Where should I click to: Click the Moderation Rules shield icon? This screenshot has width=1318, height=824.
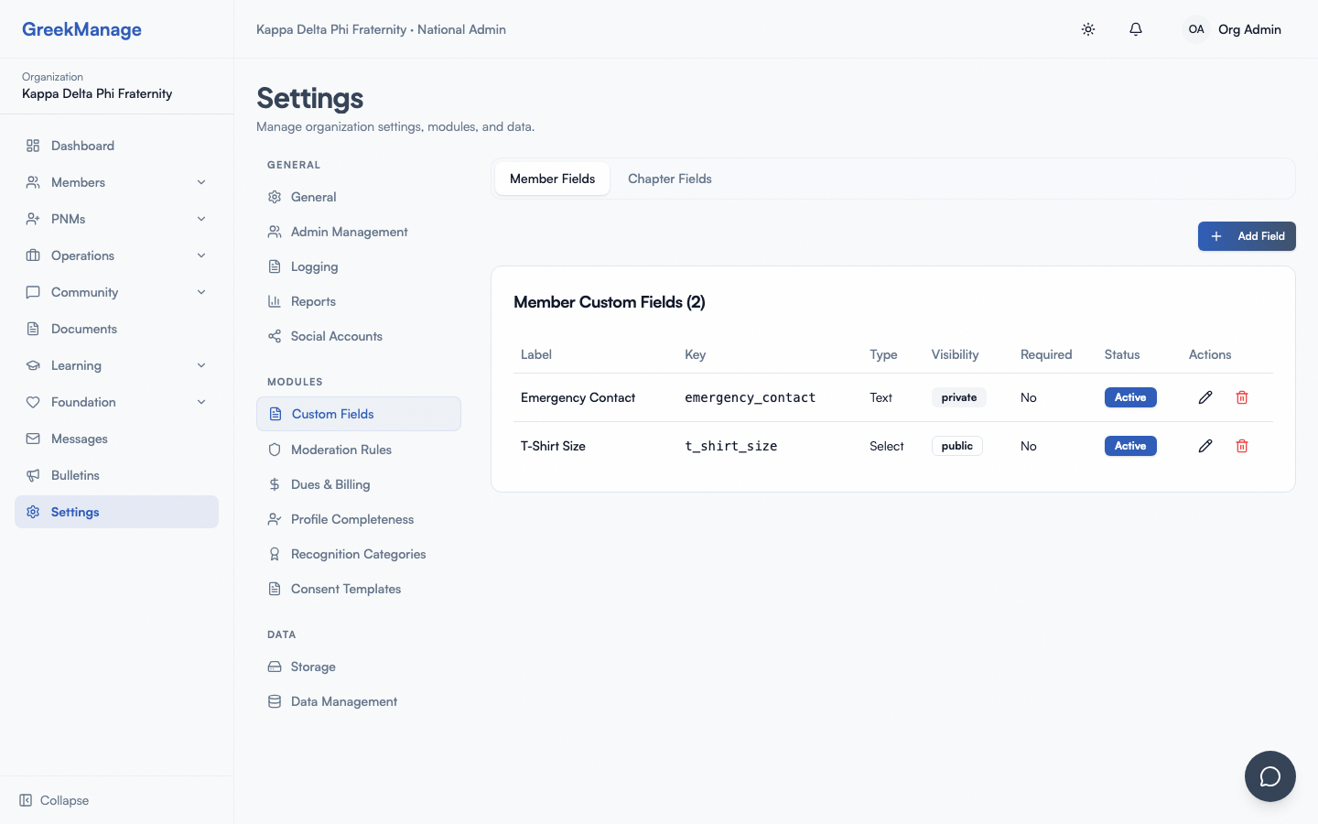point(274,450)
